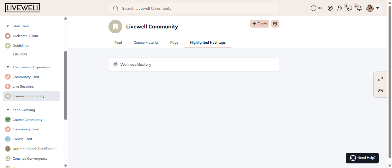Open Community Chat
The image size is (392, 168).
click(26, 77)
